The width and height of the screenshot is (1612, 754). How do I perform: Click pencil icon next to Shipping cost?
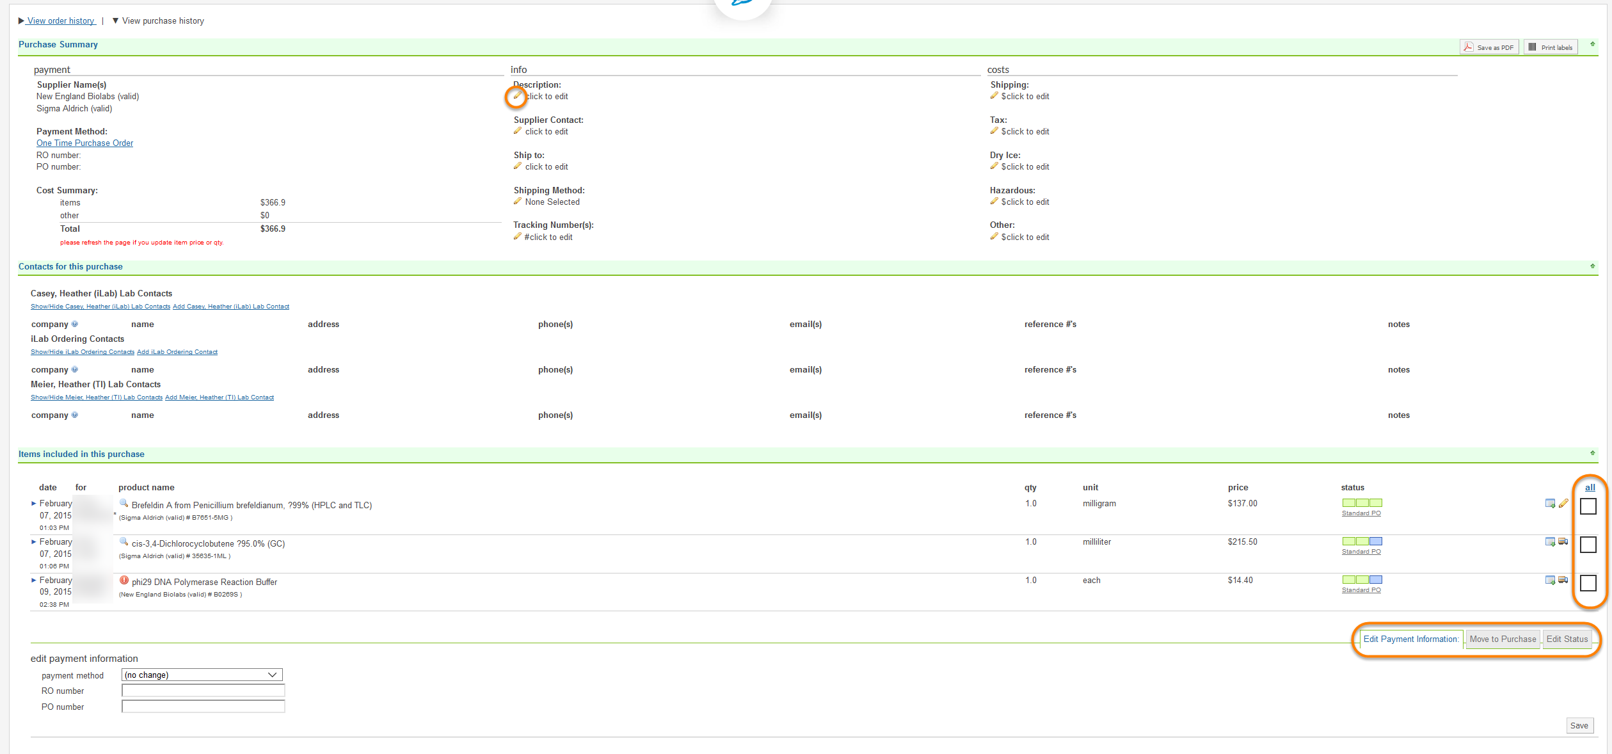click(x=994, y=96)
